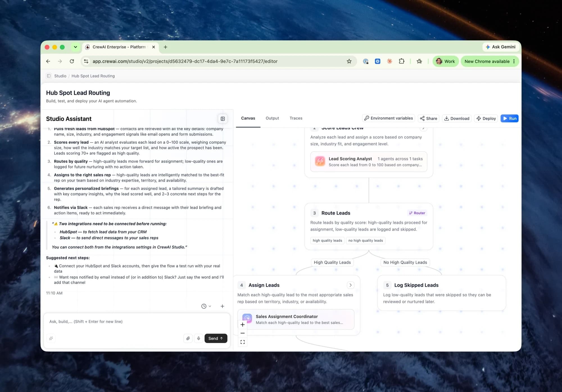562x392 pixels.
Task: Toggle the sidebar icon beside Studio breadcrumb
Action: pyautogui.click(x=49, y=76)
